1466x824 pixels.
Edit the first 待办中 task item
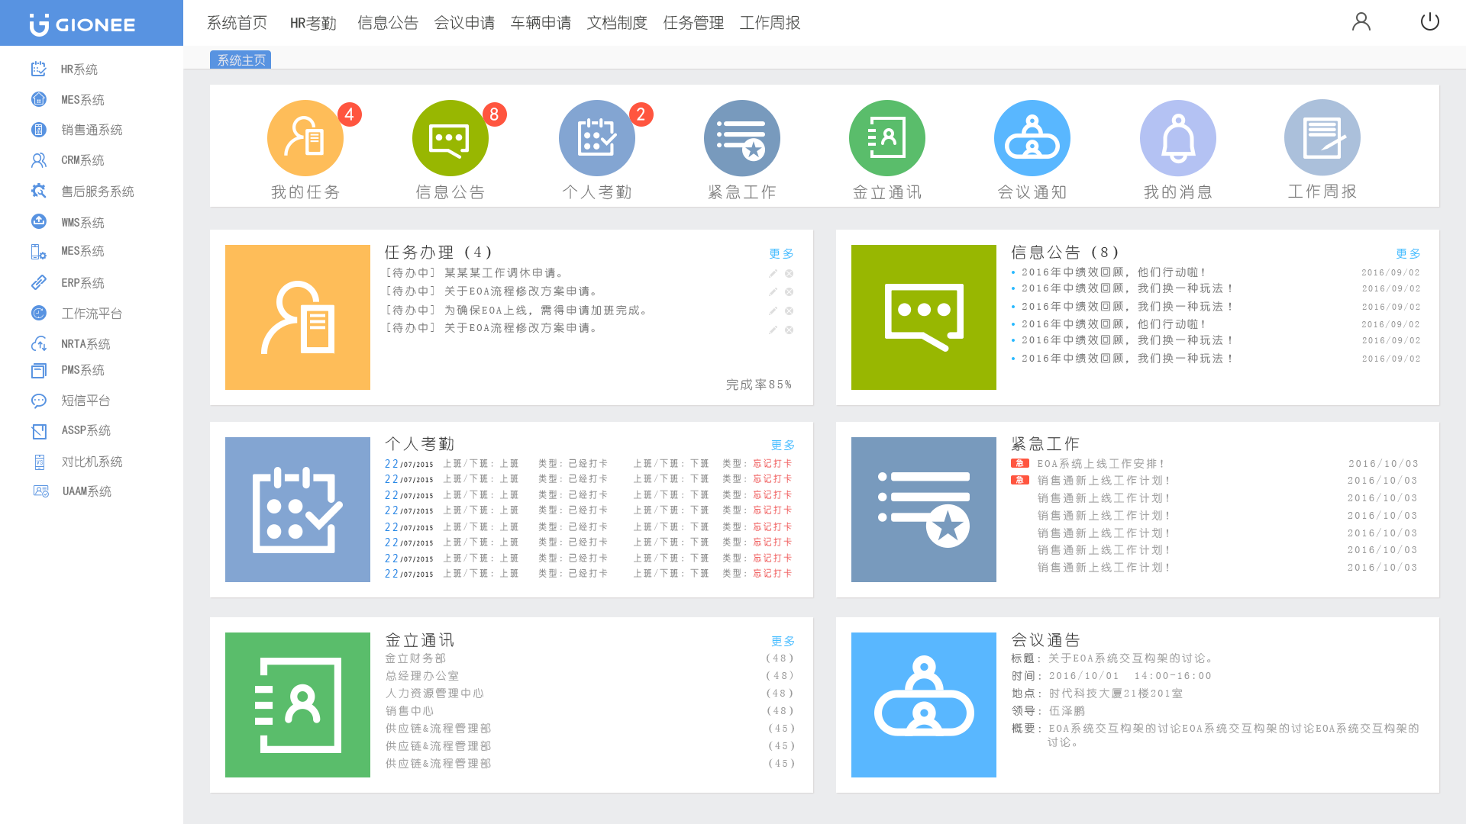pyautogui.click(x=773, y=272)
